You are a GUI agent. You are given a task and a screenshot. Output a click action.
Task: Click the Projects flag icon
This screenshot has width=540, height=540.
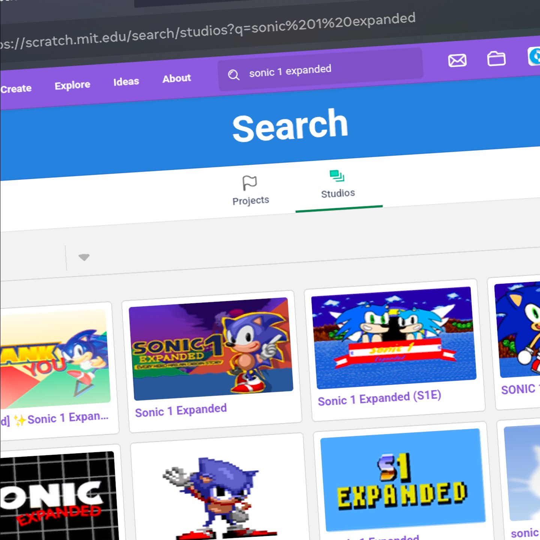pyautogui.click(x=249, y=183)
